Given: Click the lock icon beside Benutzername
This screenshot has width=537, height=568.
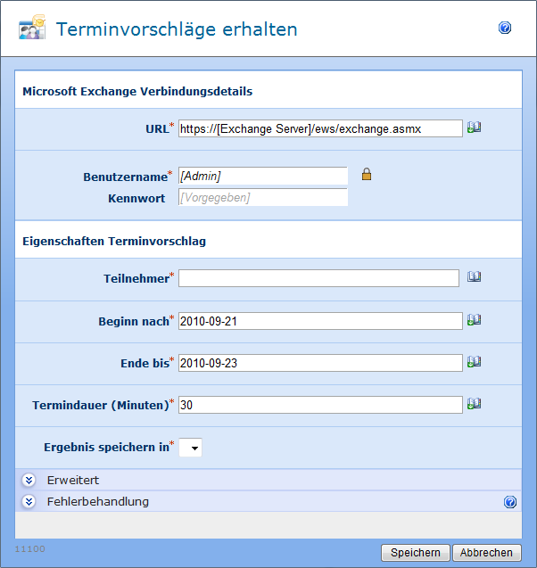Looking at the screenshot, I should pos(366,175).
